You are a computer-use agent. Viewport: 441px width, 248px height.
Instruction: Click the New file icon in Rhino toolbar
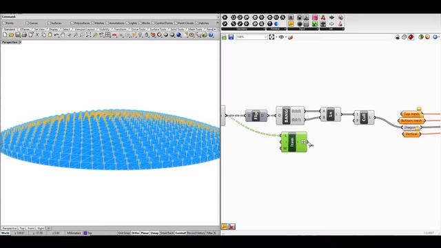pos(5,35)
